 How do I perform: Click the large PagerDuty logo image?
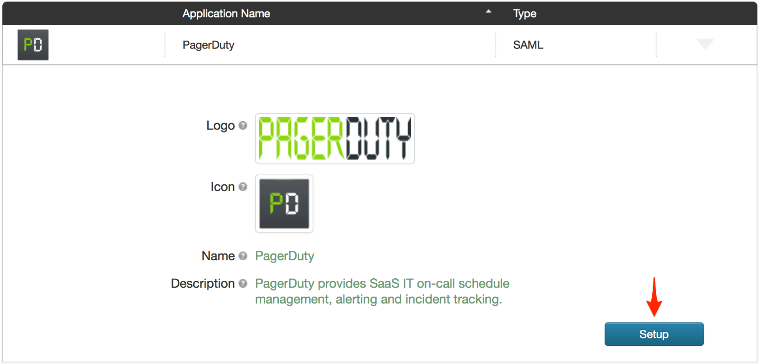point(335,138)
